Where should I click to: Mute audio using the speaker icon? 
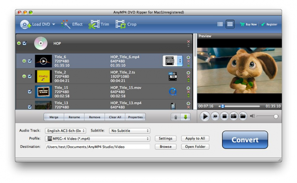coord(252,116)
